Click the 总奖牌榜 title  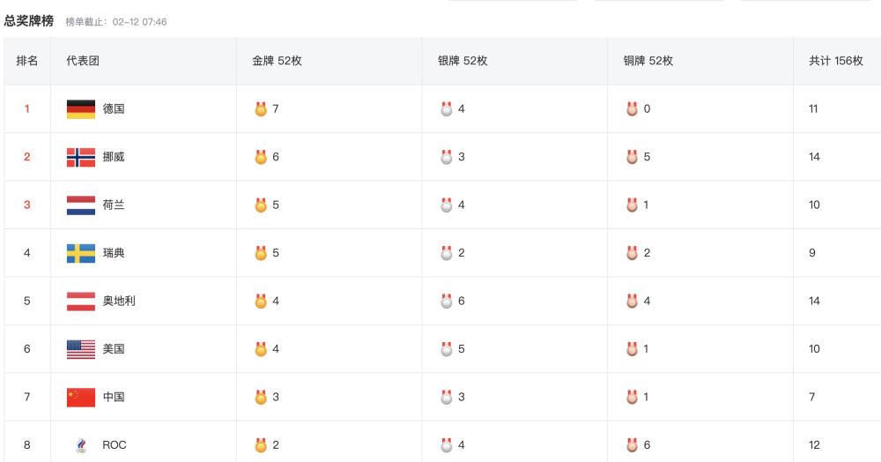(29, 21)
